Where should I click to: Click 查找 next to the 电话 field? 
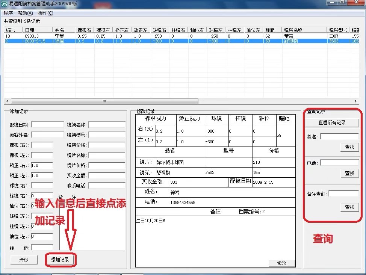click(350, 173)
